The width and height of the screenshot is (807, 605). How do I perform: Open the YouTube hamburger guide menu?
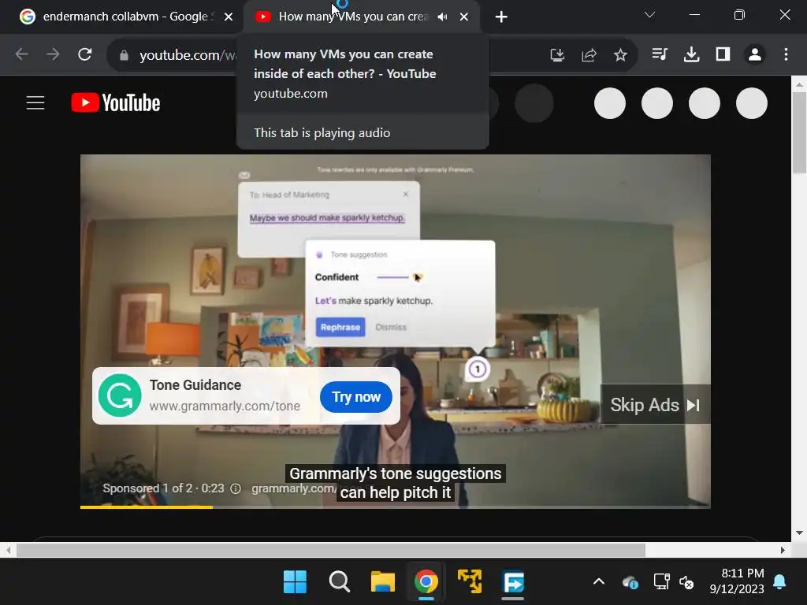click(x=35, y=103)
